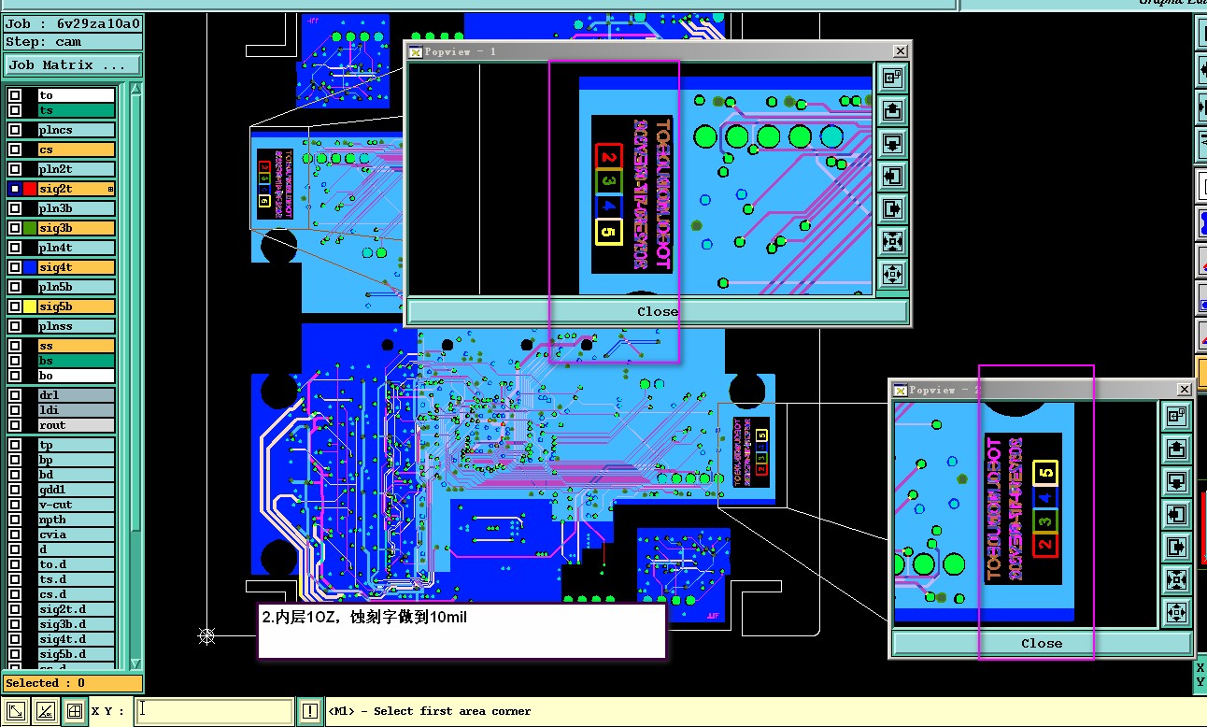Toggle checkbox for layer to
The height and width of the screenshot is (727, 1207).
[x=15, y=95]
